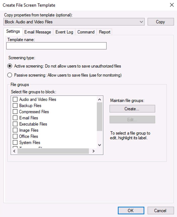Click the Template name text field
This screenshot has height=217, width=177.
[x=56, y=46]
